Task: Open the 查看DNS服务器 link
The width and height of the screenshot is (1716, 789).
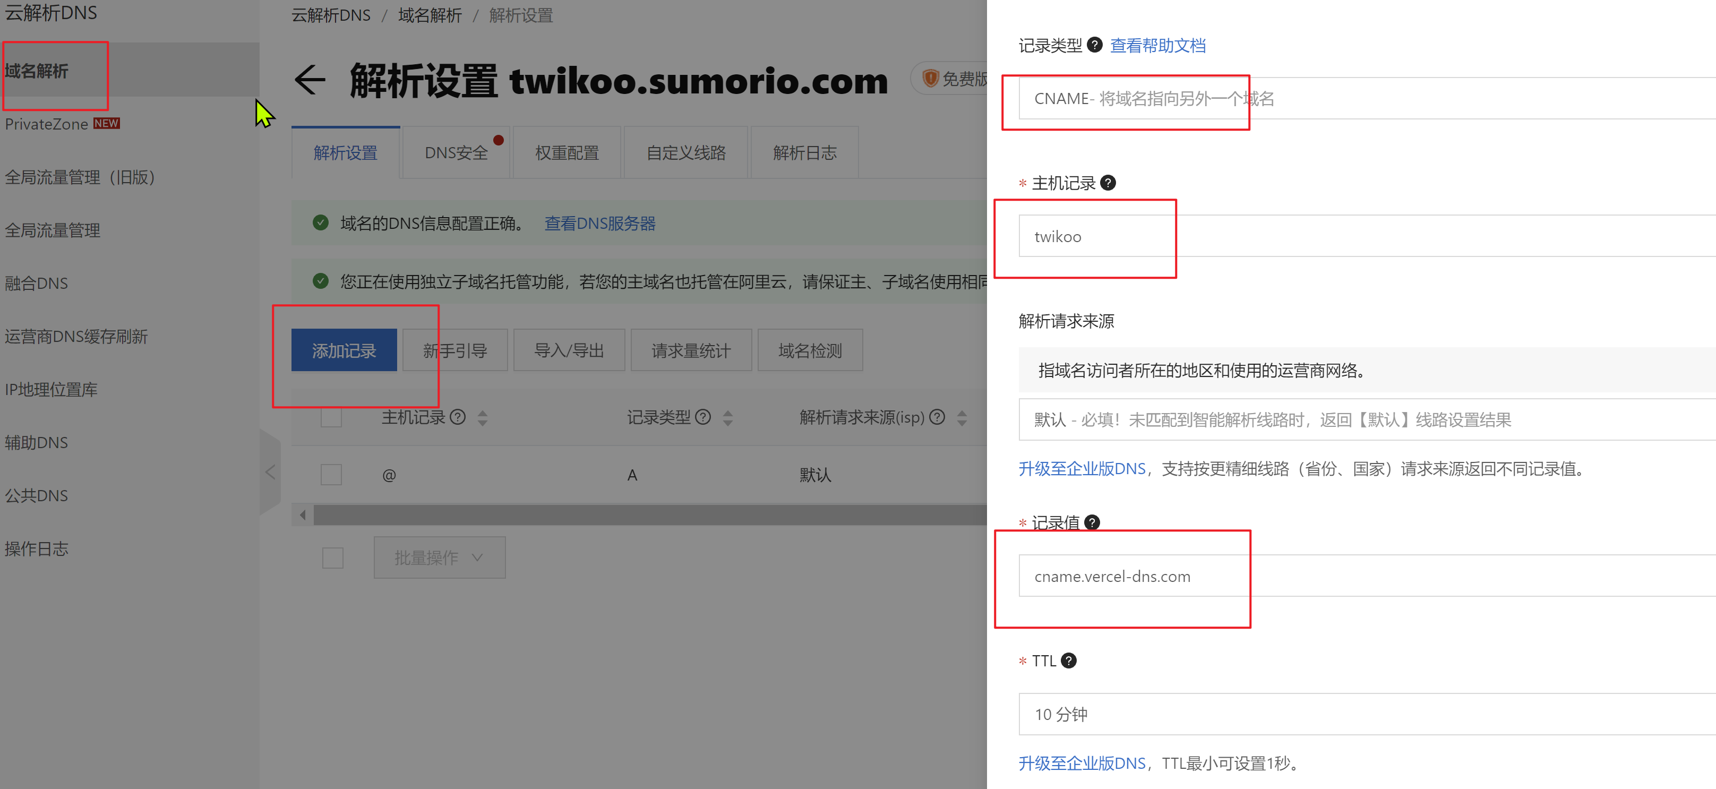Action: pyautogui.click(x=600, y=223)
